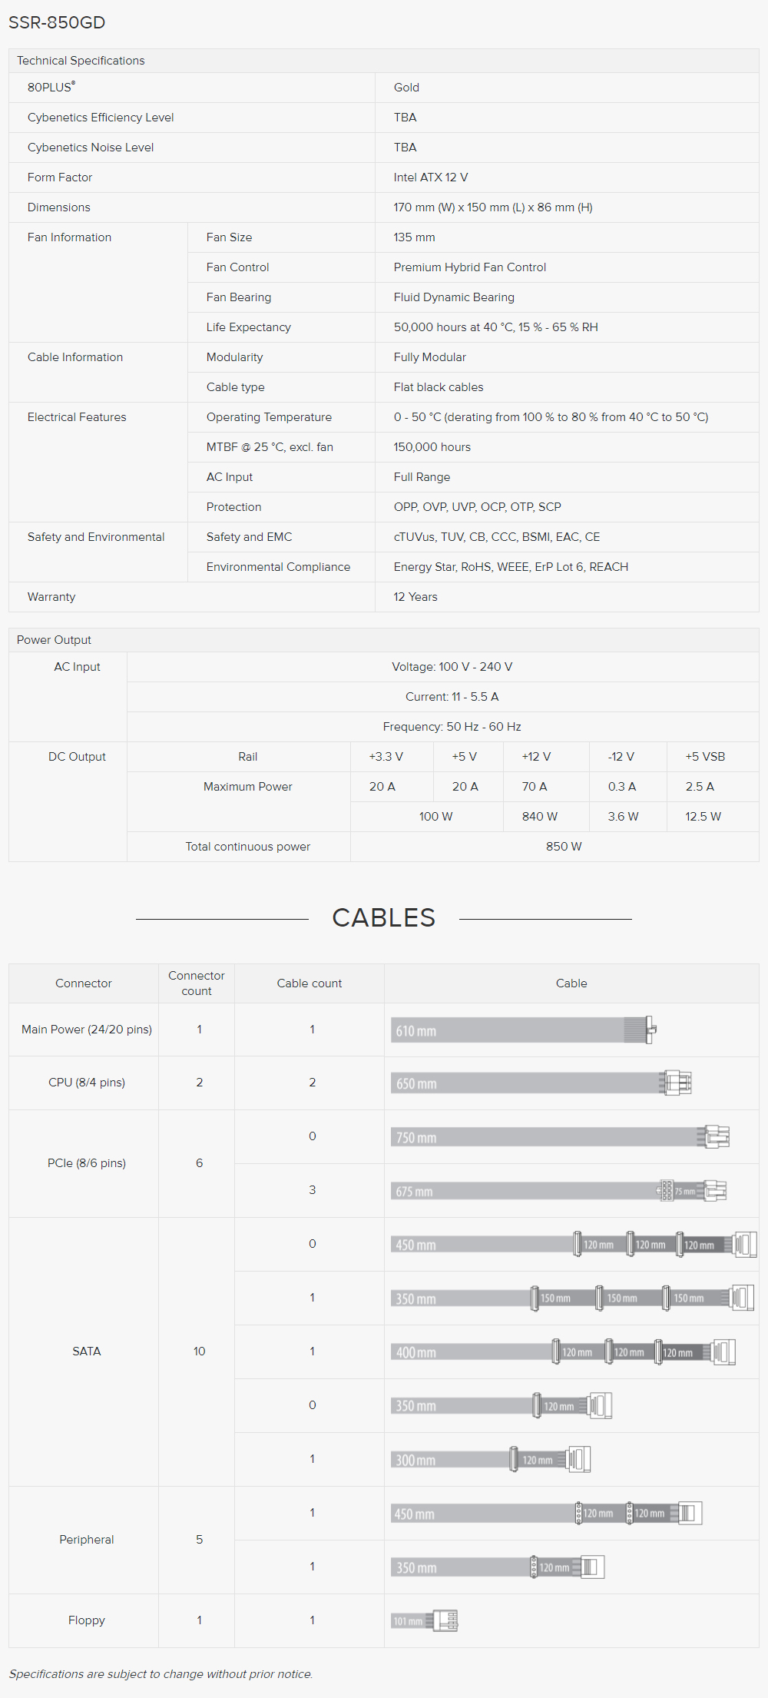Click the 101 mm Floppy cable icon
This screenshot has height=1698, width=768.
tap(425, 1620)
